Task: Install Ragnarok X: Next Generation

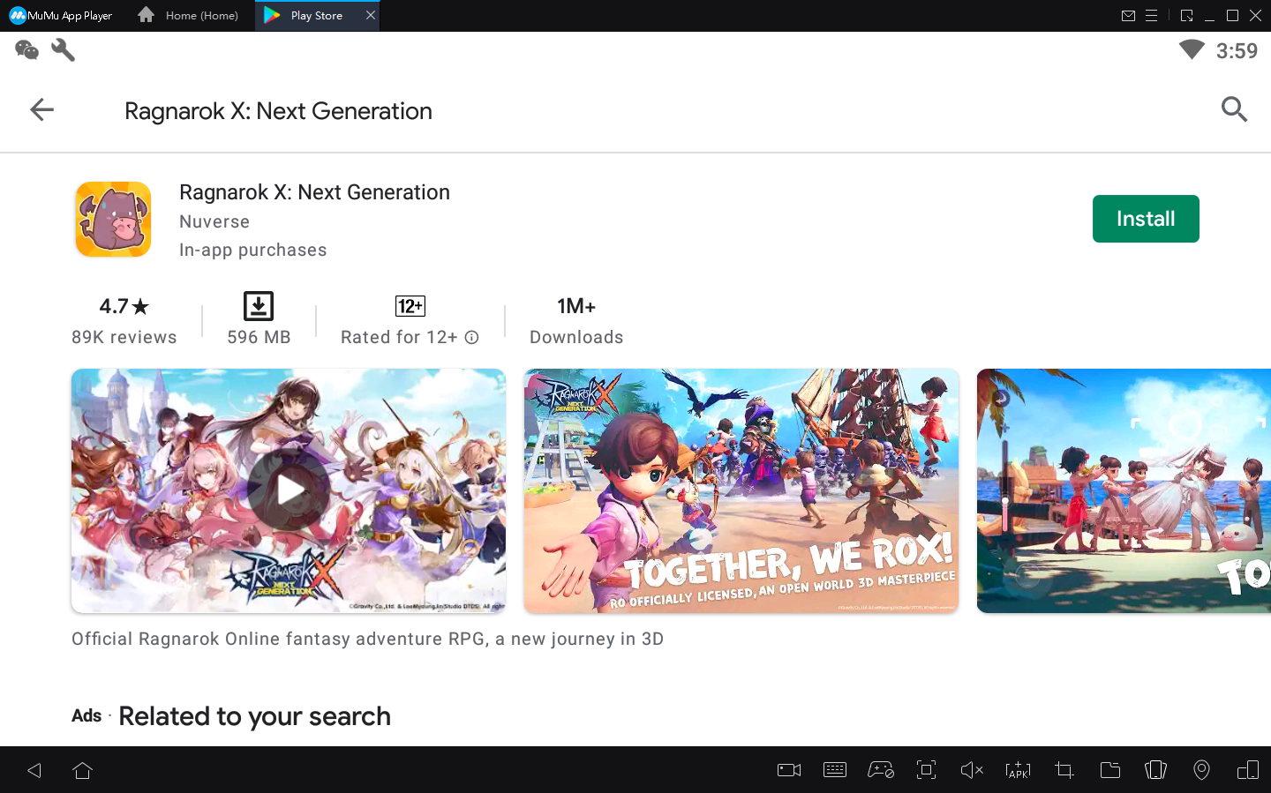Action: tap(1146, 219)
